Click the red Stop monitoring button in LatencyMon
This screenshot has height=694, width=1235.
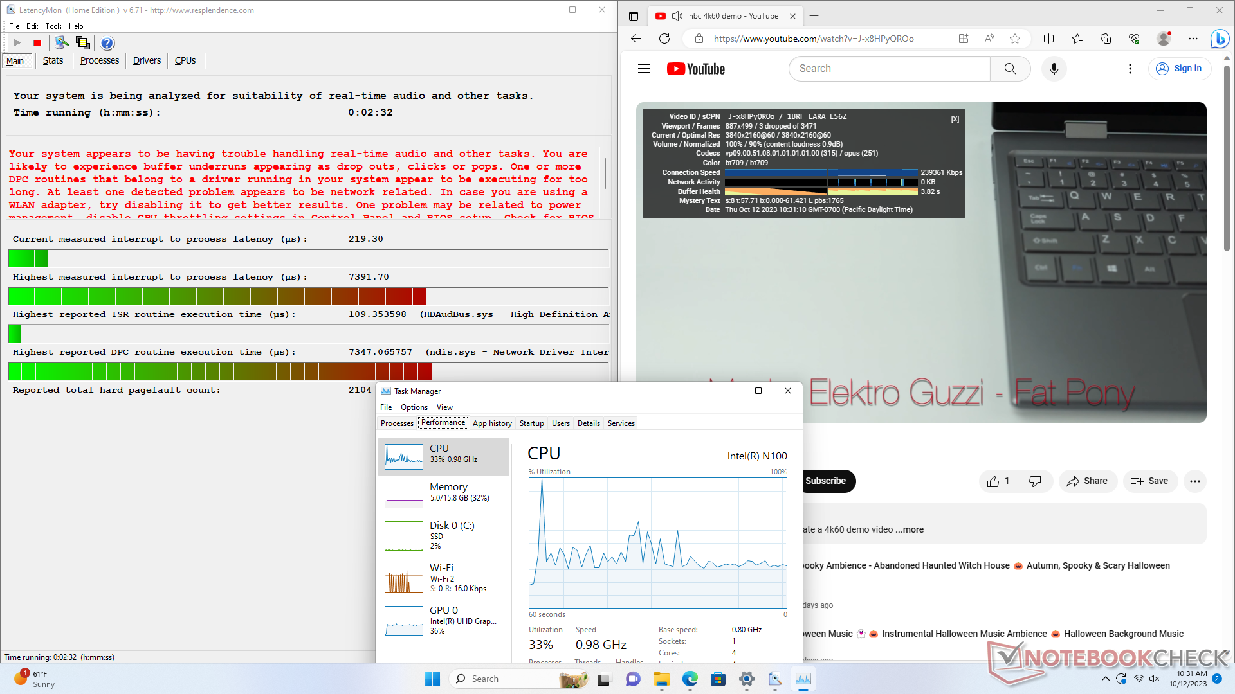[x=37, y=43]
